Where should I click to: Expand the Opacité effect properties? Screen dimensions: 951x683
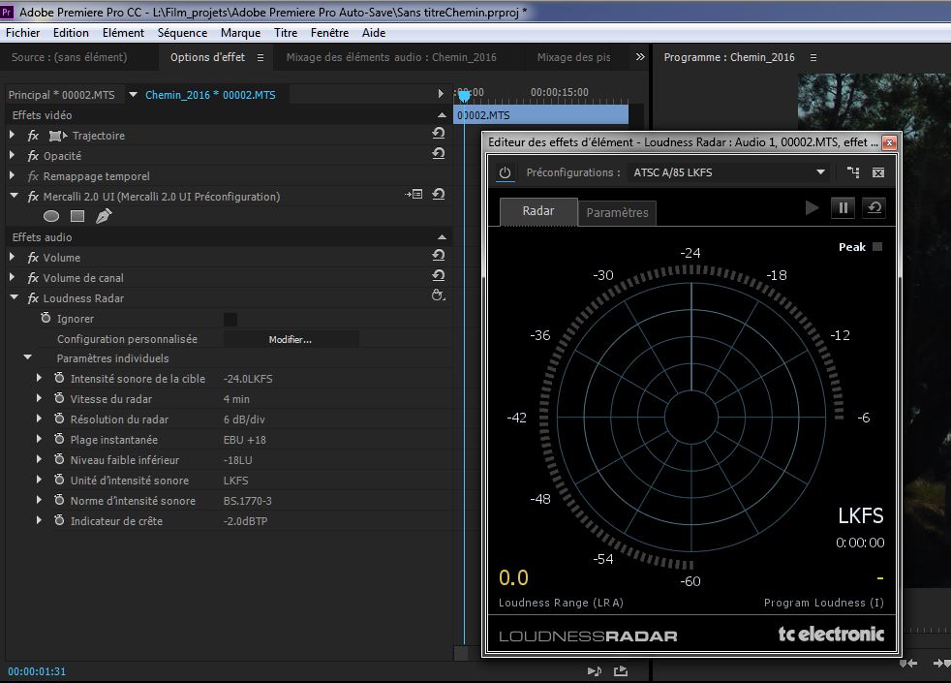click(x=13, y=155)
